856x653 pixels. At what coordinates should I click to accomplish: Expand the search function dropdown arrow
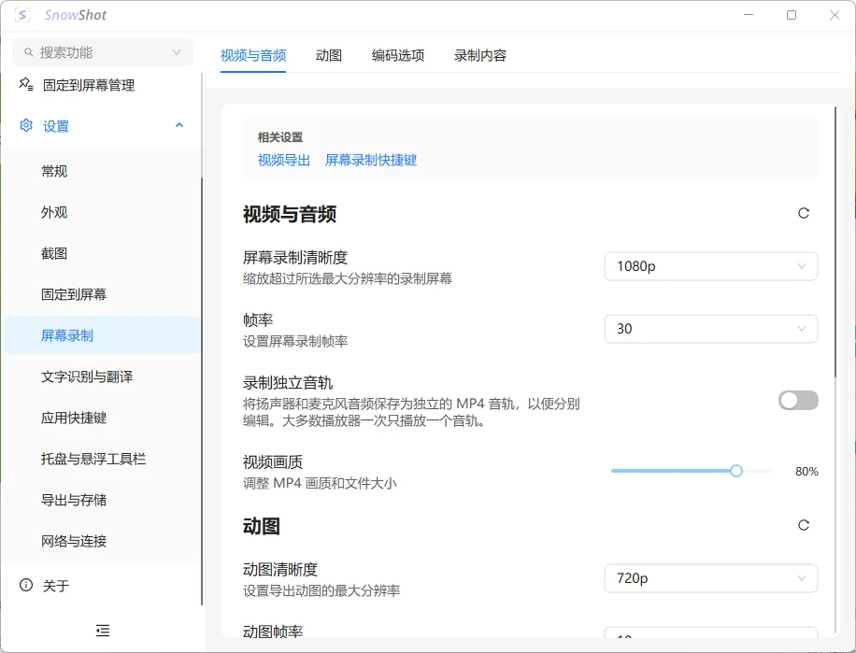(x=177, y=52)
